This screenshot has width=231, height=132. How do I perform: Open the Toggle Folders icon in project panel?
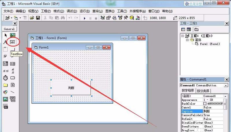pos(196,30)
